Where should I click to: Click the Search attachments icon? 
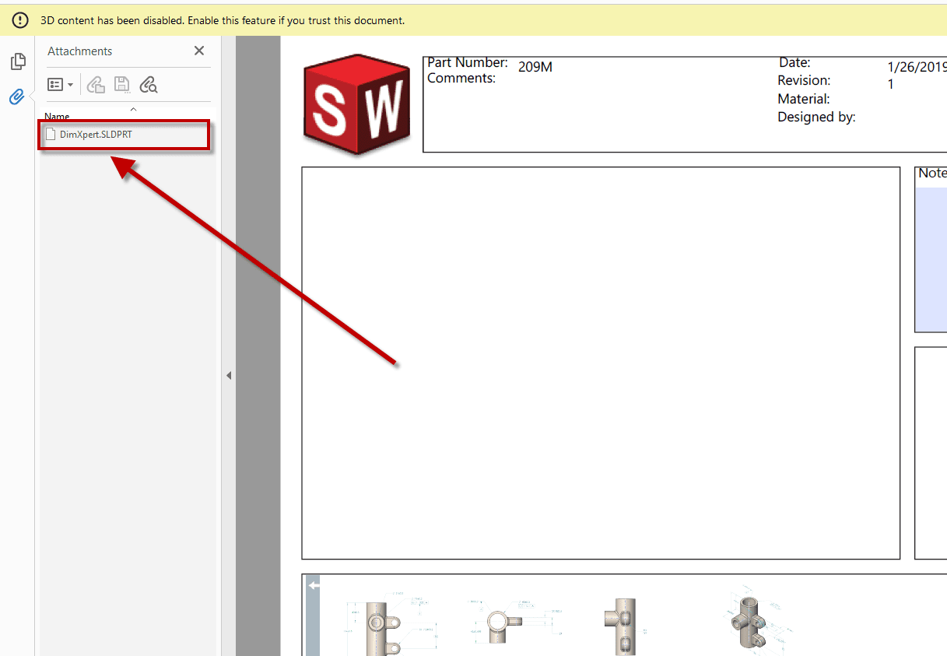[148, 84]
